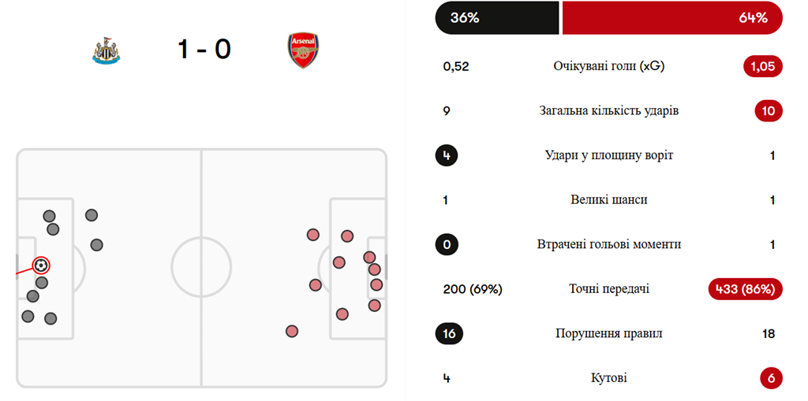Image resolution: width=808 pixels, height=401 pixels.
Task: Click the black 36% possession bar segment
Action: [x=497, y=18]
